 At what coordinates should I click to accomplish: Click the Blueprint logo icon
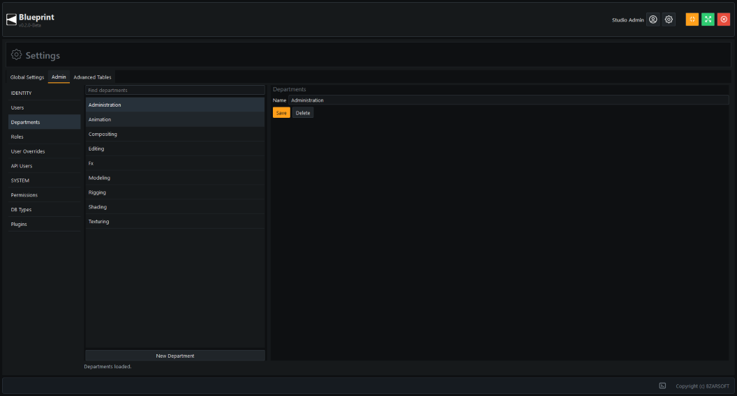[x=11, y=20]
